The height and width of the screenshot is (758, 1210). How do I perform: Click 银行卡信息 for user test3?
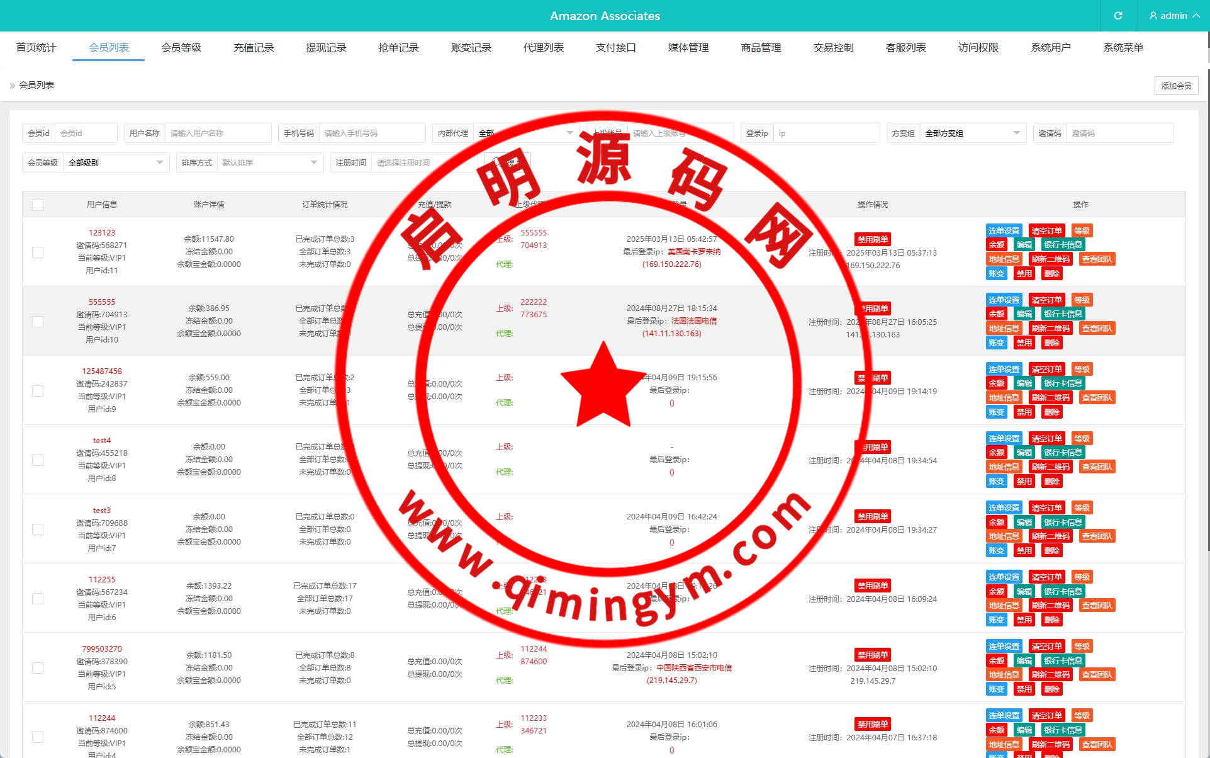point(1062,522)
